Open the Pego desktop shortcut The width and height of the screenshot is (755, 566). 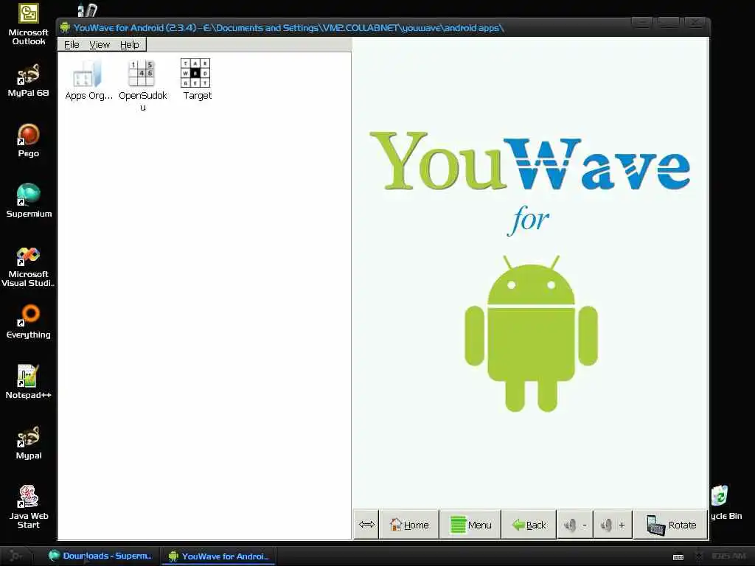[x=29, y=141]
